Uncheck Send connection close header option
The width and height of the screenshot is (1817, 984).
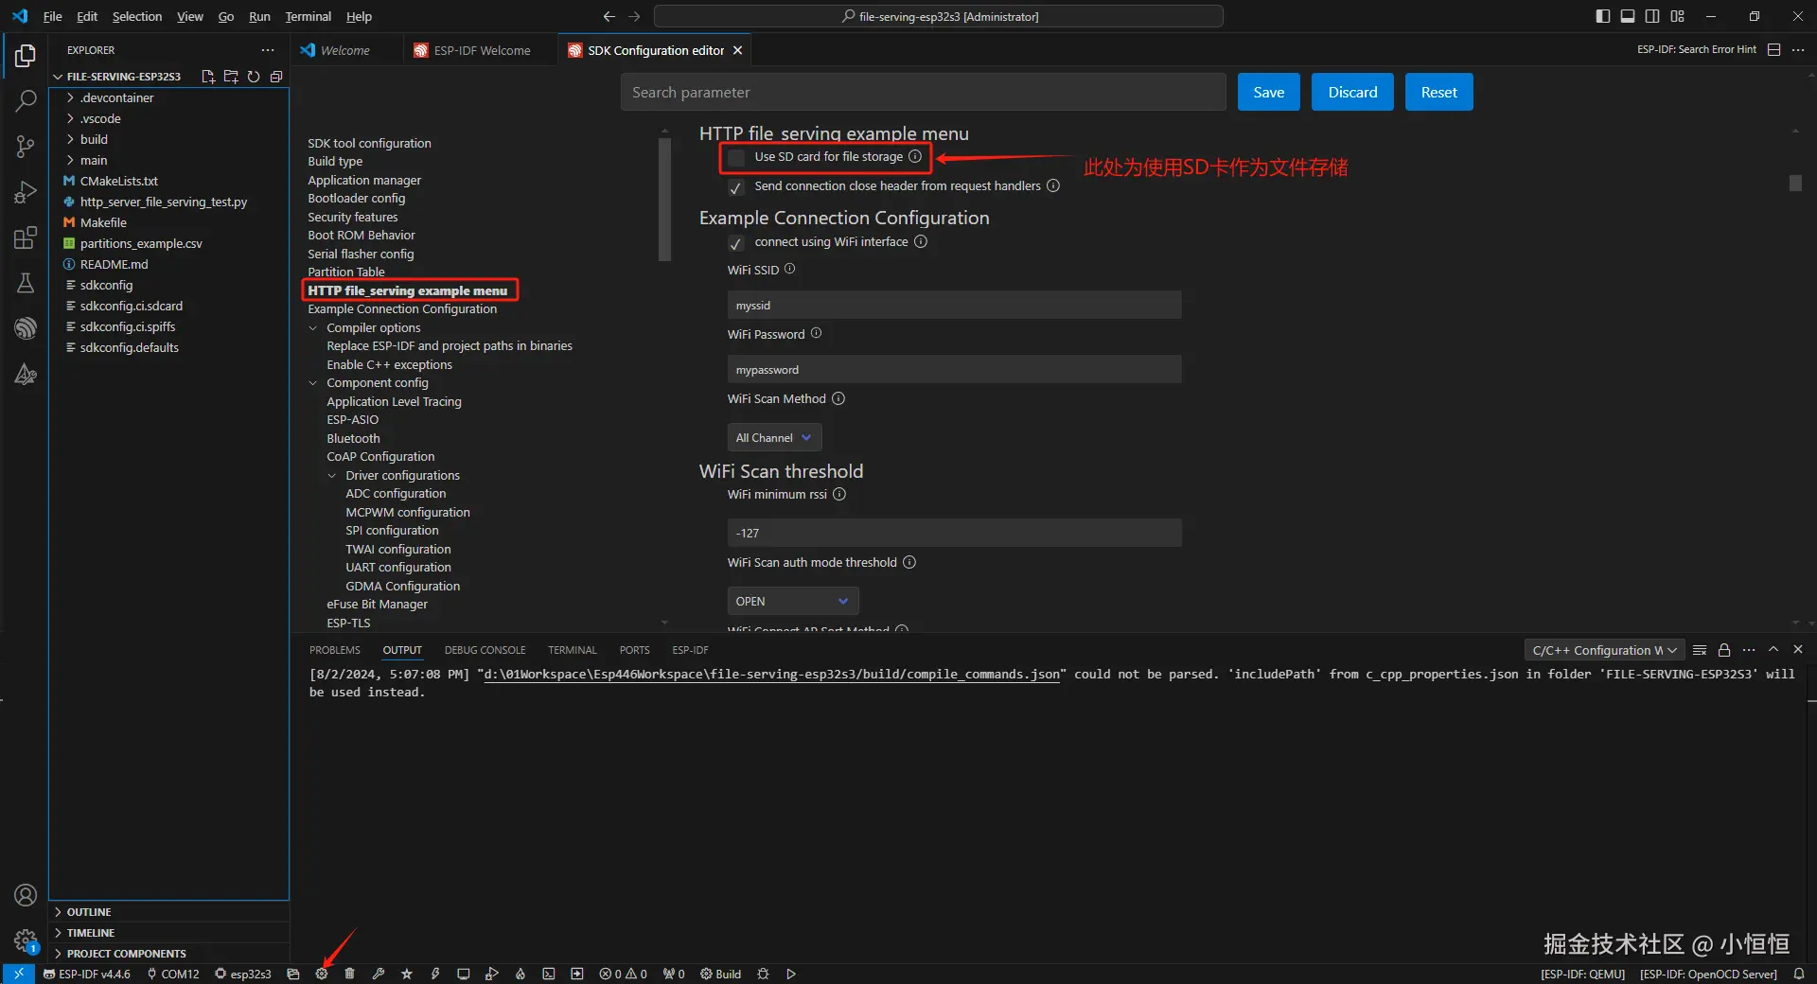tap(736, 187)
